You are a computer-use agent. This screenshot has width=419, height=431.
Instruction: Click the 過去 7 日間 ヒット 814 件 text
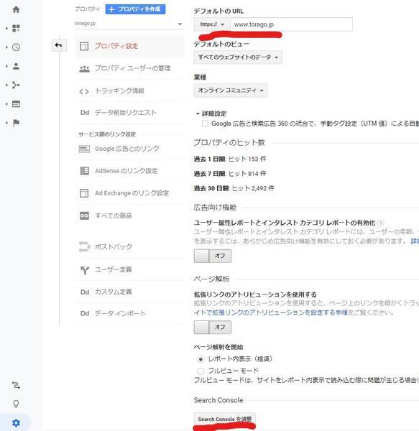click(230, 174)
